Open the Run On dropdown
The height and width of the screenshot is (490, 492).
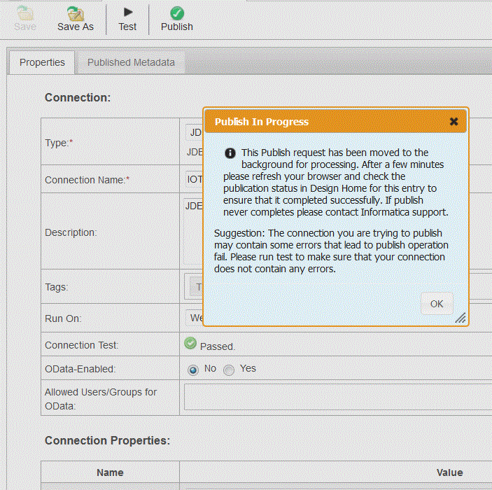click(x=194, y=318)
